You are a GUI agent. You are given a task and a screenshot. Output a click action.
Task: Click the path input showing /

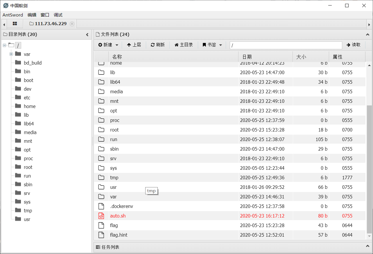click(286, 45)
